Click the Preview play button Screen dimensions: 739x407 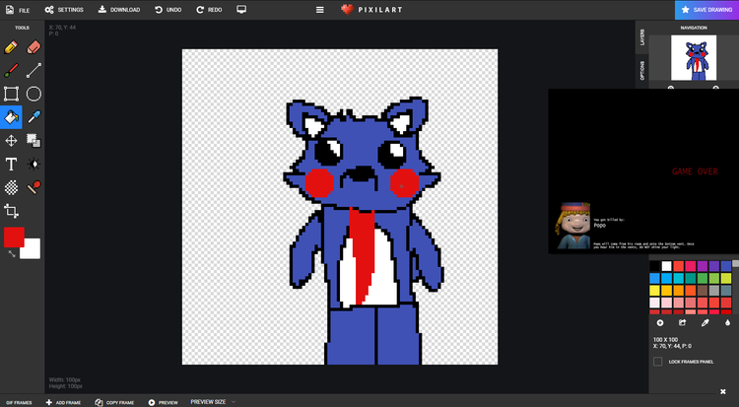pyautogui.click(x=163, y=402)
